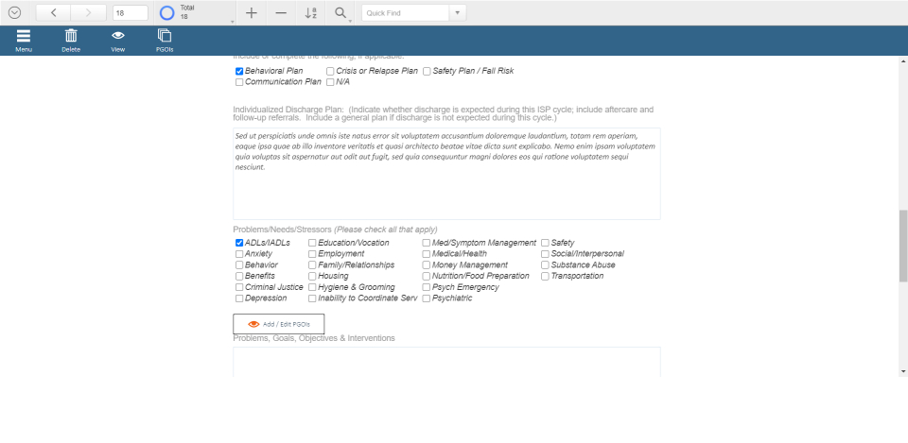This screenshot has height=443, width=908.
Task: Click the record number field showing 18
Action: click(130, 13)
